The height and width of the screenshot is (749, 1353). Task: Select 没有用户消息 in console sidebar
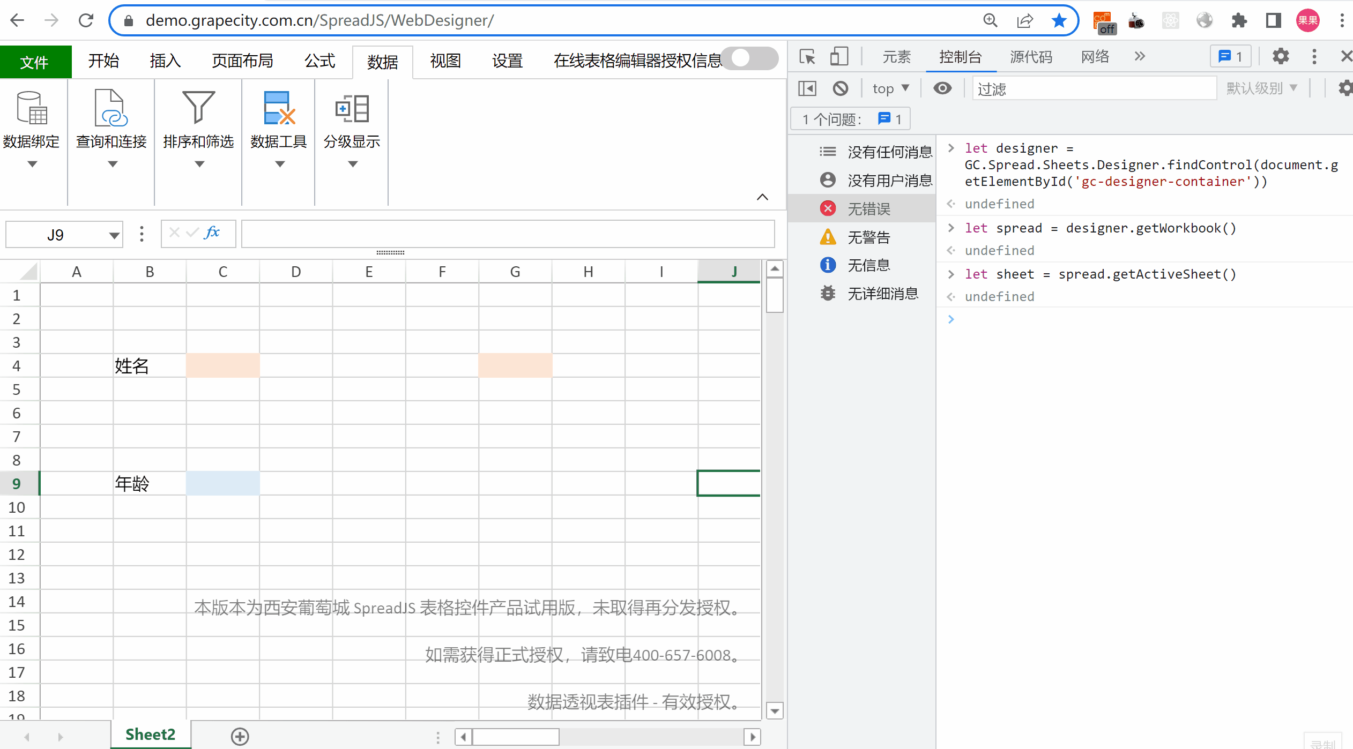[862, 180]
